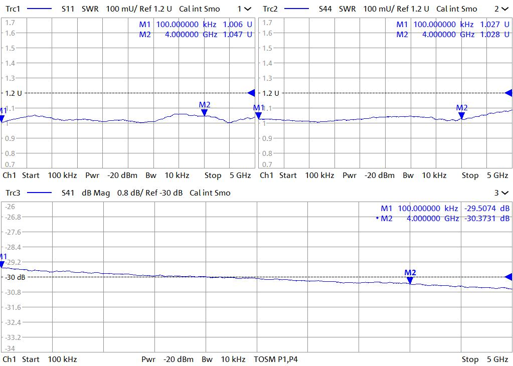The width and height of the screenshot is (513, 366).
Task: Open the diagram 3 dropdown chevron
Action: click(504, 193)
